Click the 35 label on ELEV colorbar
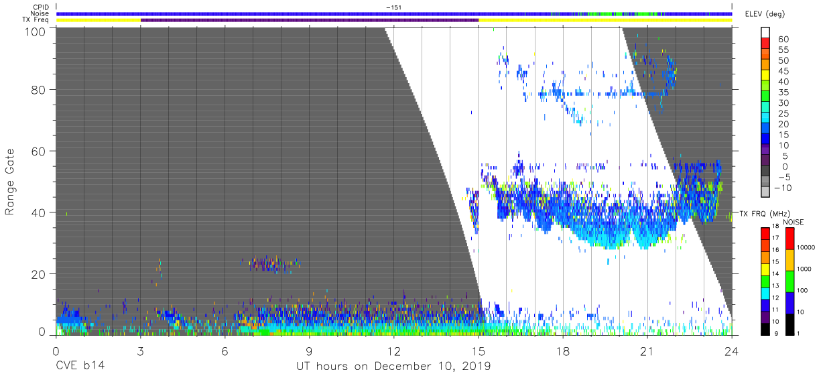823x380 pixels. (x=783, y=92)
